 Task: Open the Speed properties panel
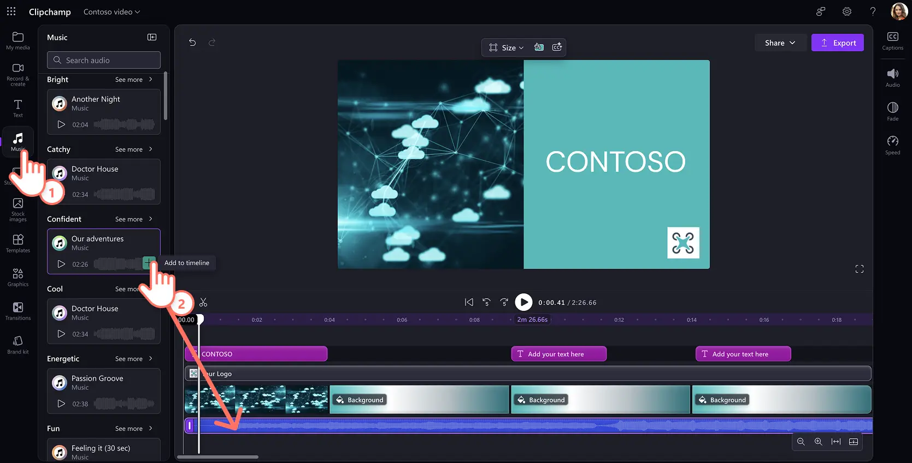click(x=893, y=145)
